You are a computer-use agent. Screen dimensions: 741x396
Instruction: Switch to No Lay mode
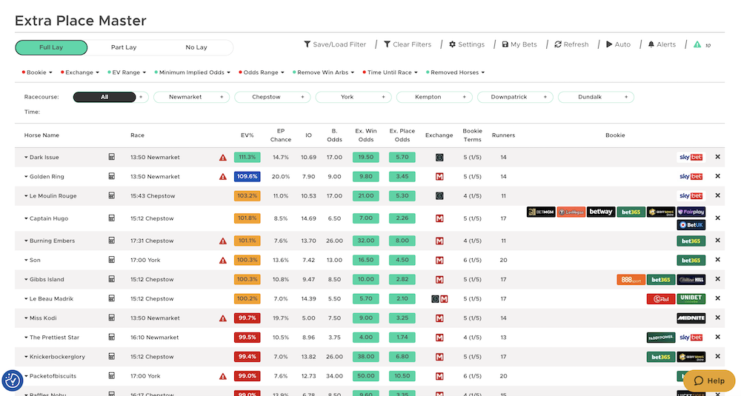196,47
